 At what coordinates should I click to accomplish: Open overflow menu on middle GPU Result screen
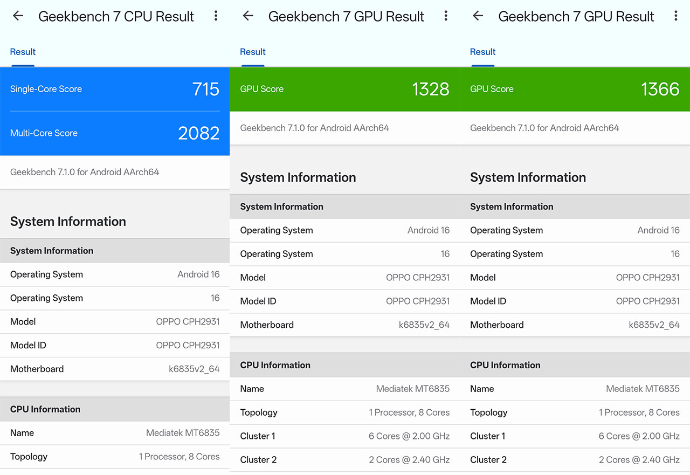click(446, 16)
